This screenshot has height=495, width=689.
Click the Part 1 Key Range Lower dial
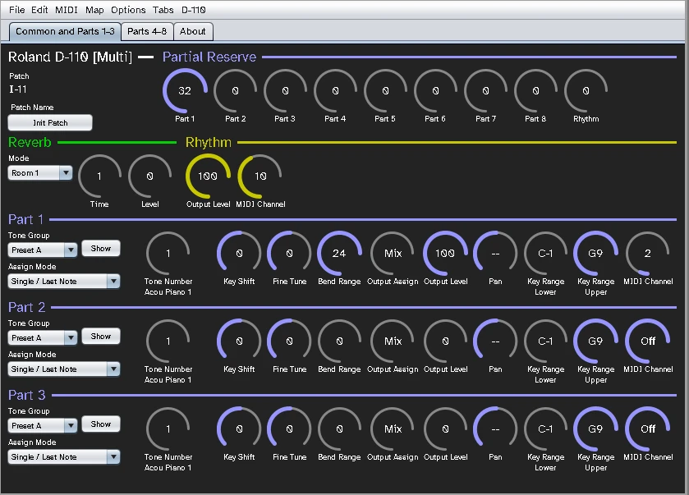click(545, 254)
